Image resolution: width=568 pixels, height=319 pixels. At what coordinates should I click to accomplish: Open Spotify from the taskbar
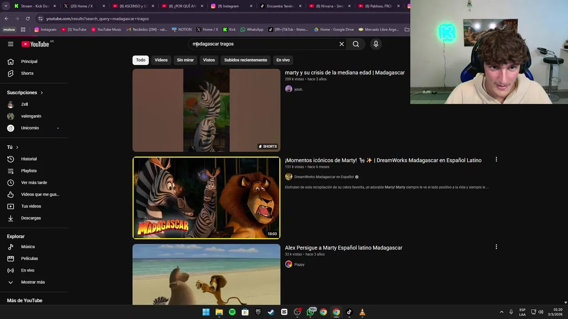(x=232, y=312)
